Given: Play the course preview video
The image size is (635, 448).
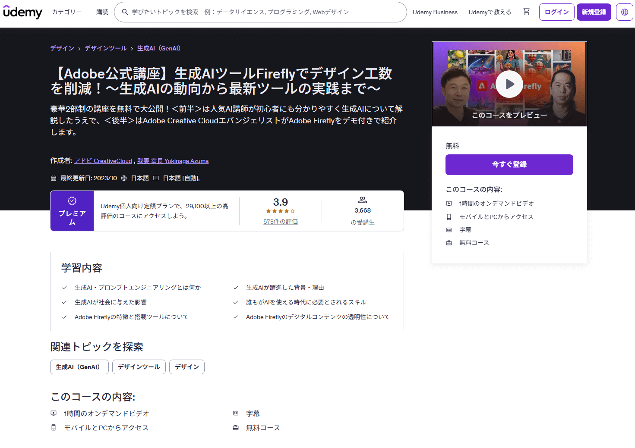Looking at the screenshot, I should (509, 84).
